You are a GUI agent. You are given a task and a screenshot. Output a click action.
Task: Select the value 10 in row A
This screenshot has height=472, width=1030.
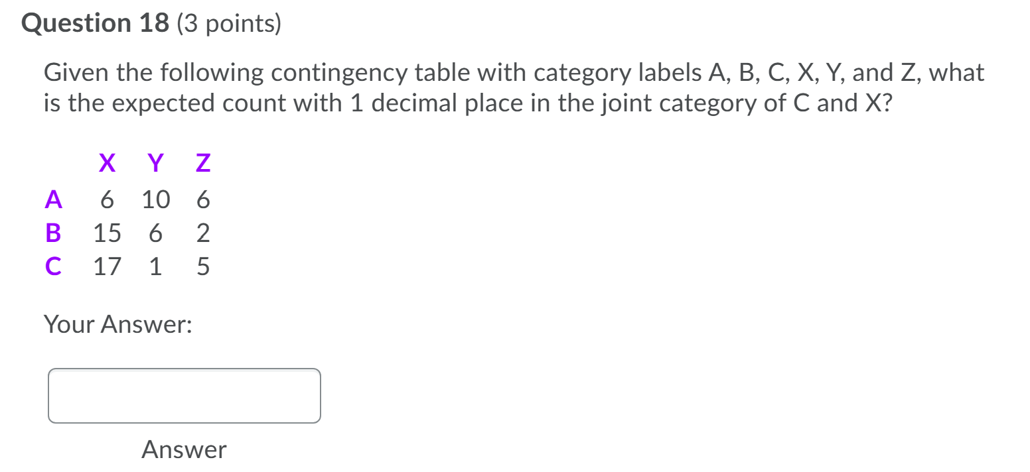click(x=155, y=199)
